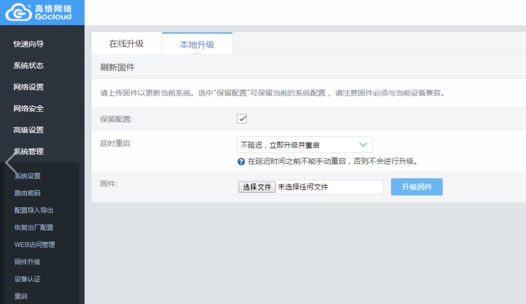Open 快速向导 in sidebar
Viewport: 526px width, 304px height.
(x=29, y=44)
